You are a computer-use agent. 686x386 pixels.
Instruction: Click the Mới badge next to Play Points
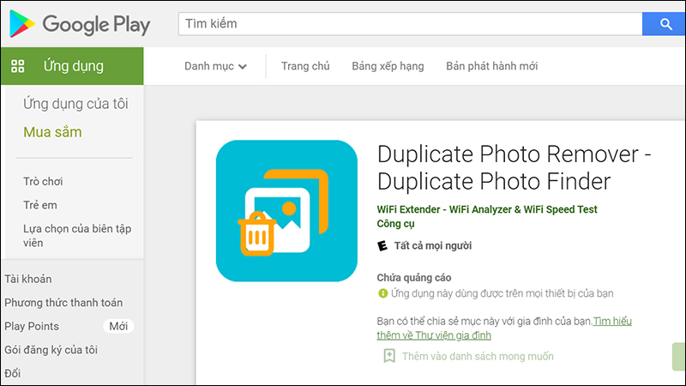click(x=118, y=326)
